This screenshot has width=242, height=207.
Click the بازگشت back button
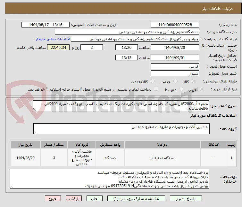click(74, 199)
